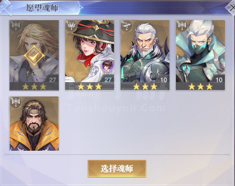Select the masked silver-haired character card
This screenshot has height=186, width=235.
(x=200, y=55)
